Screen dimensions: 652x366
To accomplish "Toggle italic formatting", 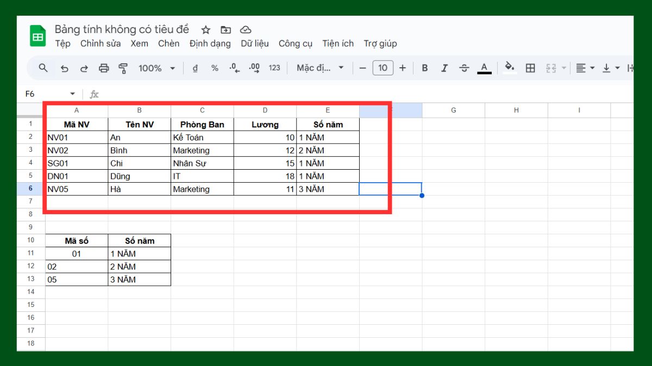I will point(444,68).
